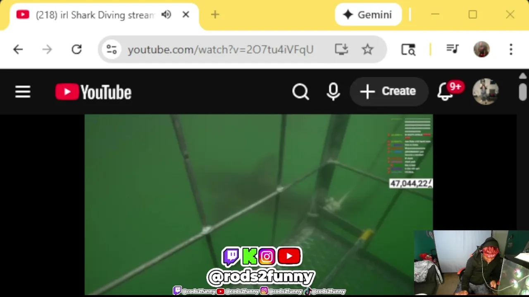Open Google Lens page search icon
Viewport: 529px width, 297px height.
(x=408, y=49)
